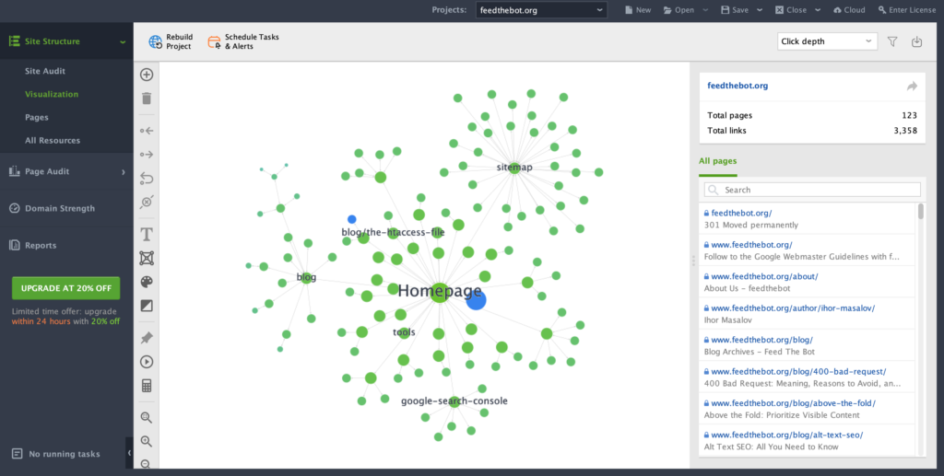944x476 pixels.
Task: Click the pin icon in toolbar
Action: [x=147, y=338]
